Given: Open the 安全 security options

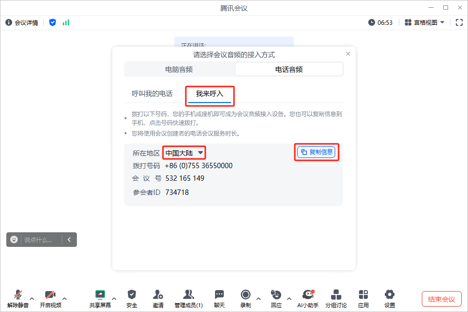Looking at the screenshot, I should [x=132, y=298].
